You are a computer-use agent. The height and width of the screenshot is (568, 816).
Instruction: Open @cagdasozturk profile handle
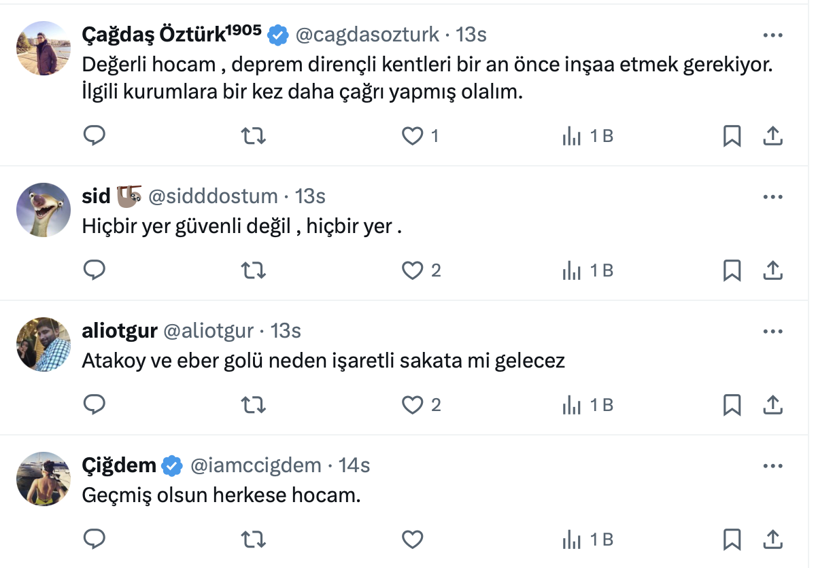(x=368, y=35)
